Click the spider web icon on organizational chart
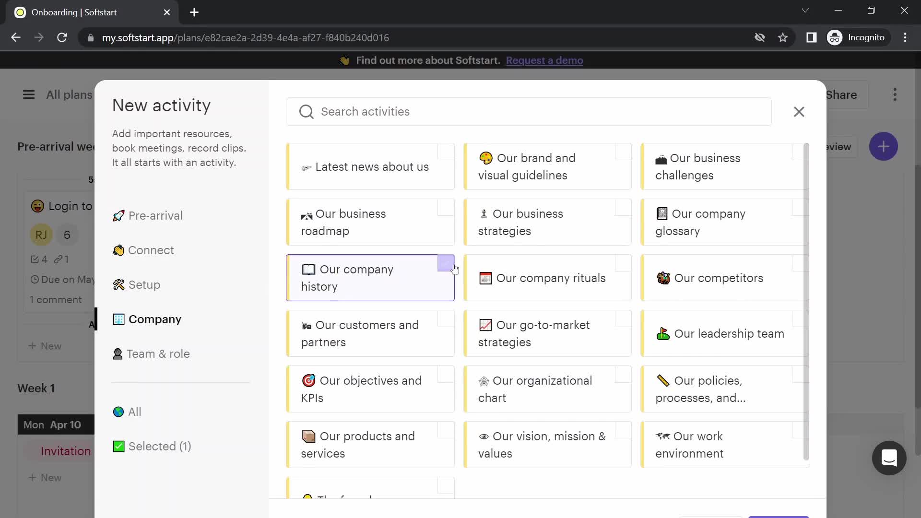Viewport: 921px width, 518px height. 484,381
